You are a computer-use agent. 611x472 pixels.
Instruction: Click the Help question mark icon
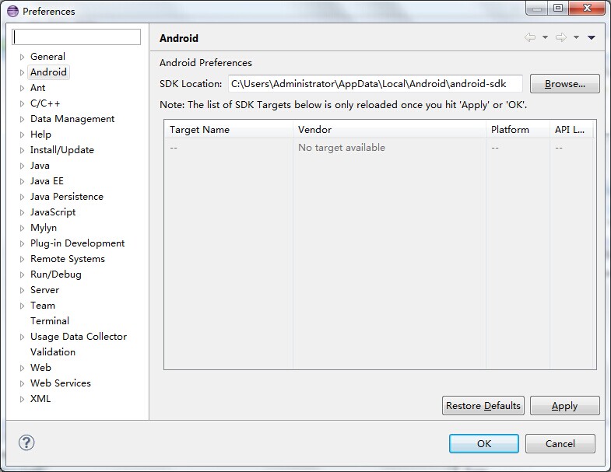(26, 442)
